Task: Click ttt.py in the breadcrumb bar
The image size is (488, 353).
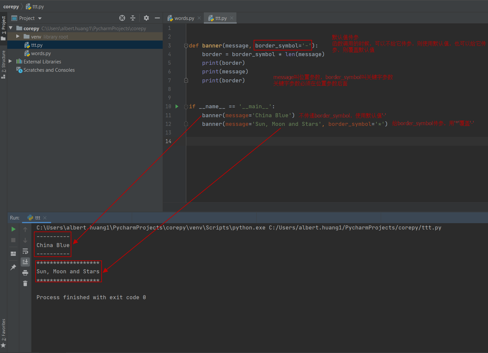Action: (38, 7)
